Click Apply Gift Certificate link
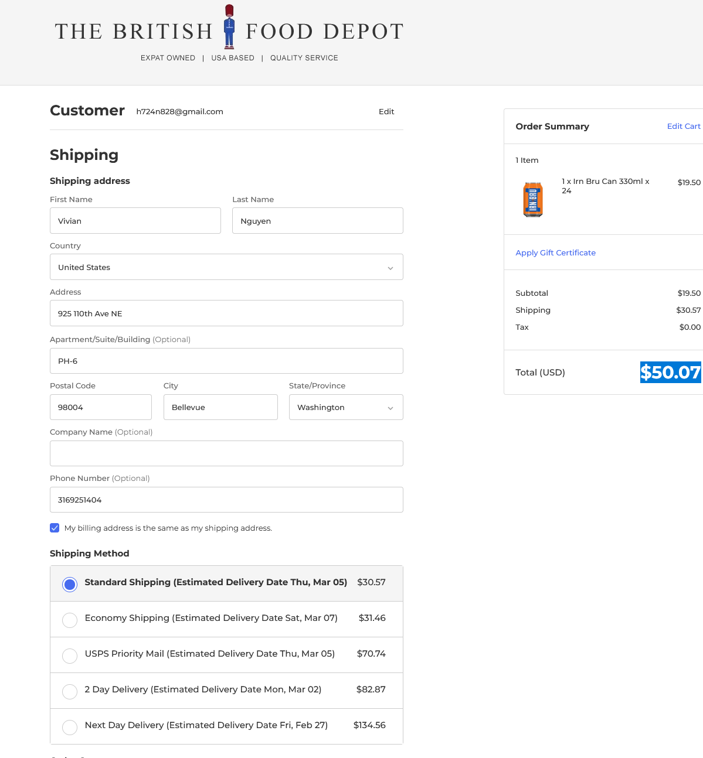 click(555, 253)
